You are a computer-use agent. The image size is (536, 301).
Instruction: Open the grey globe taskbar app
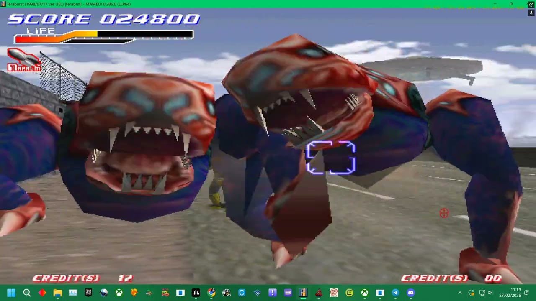tap(103, 293)
